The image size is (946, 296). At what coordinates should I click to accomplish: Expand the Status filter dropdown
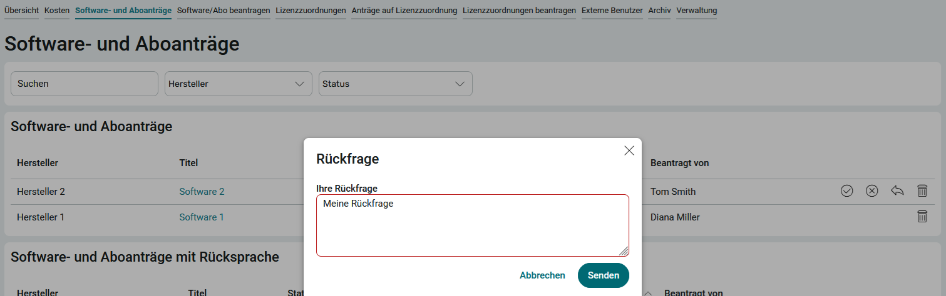(395, 84)
